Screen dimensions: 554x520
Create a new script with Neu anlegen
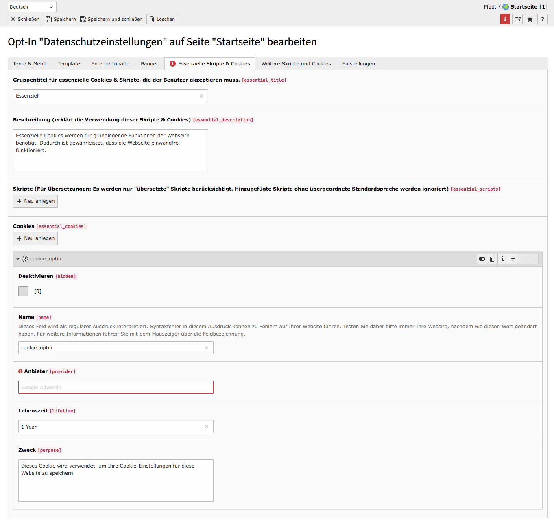pyautogui.click(x=35, y=201)
